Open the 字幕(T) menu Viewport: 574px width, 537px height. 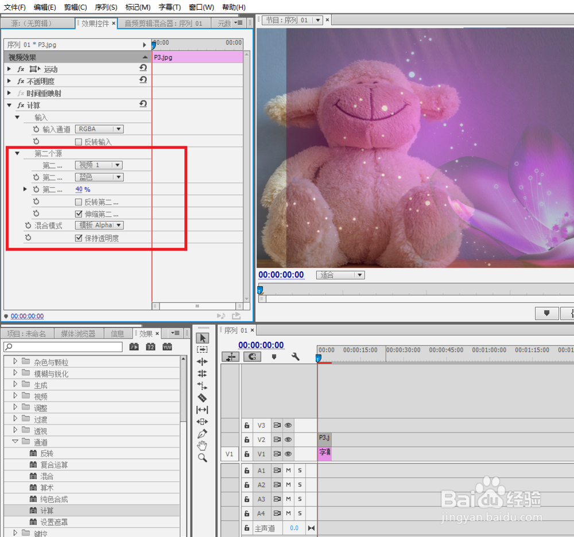point(169,7)
